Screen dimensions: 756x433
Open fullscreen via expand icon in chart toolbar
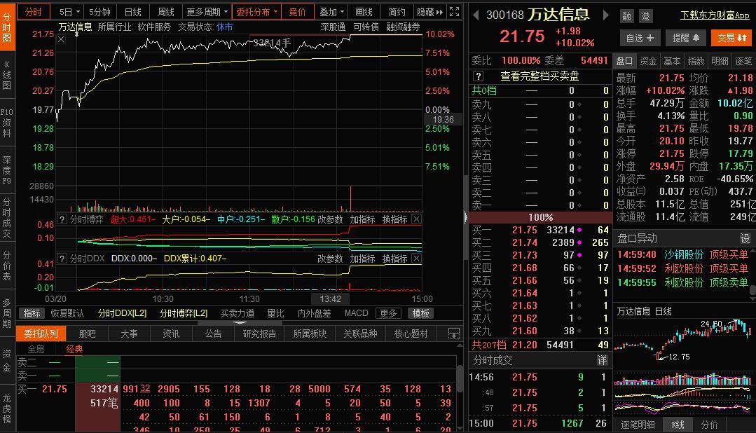454,11
